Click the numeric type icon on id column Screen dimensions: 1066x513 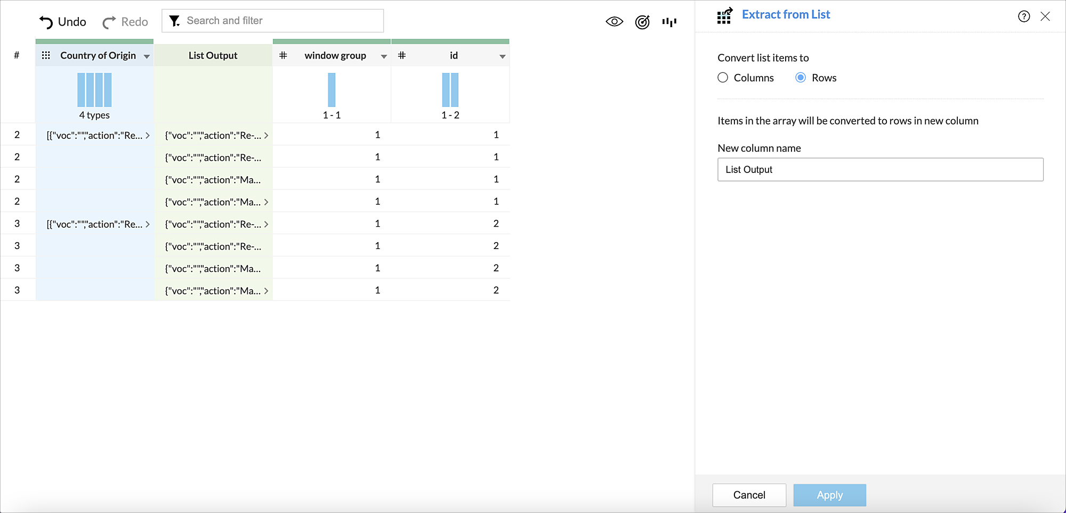pos(402,55)
